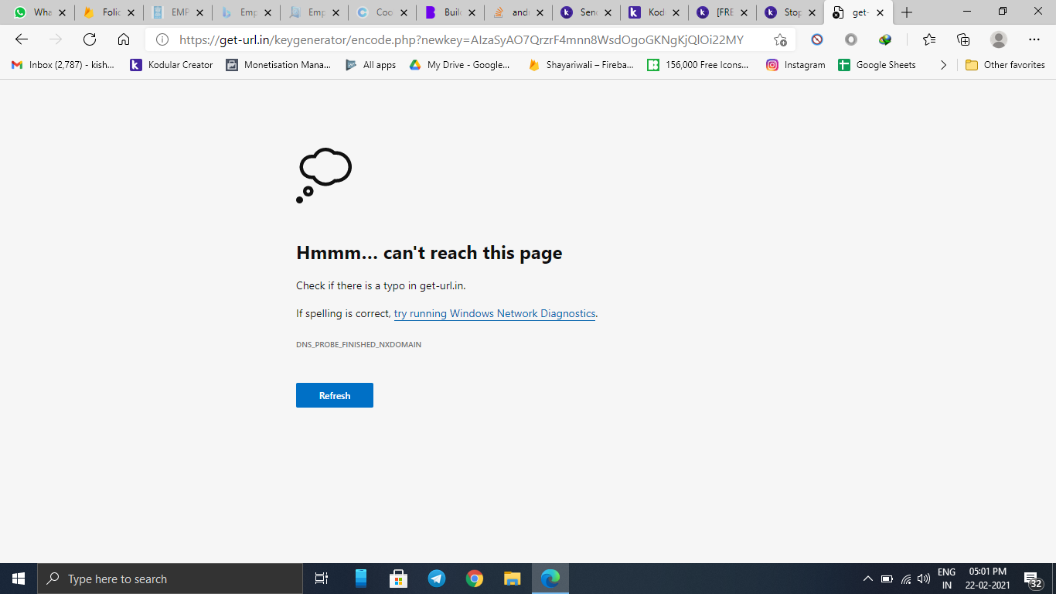Try running Windows Network Diagnostics link

(x=495, y=313)
